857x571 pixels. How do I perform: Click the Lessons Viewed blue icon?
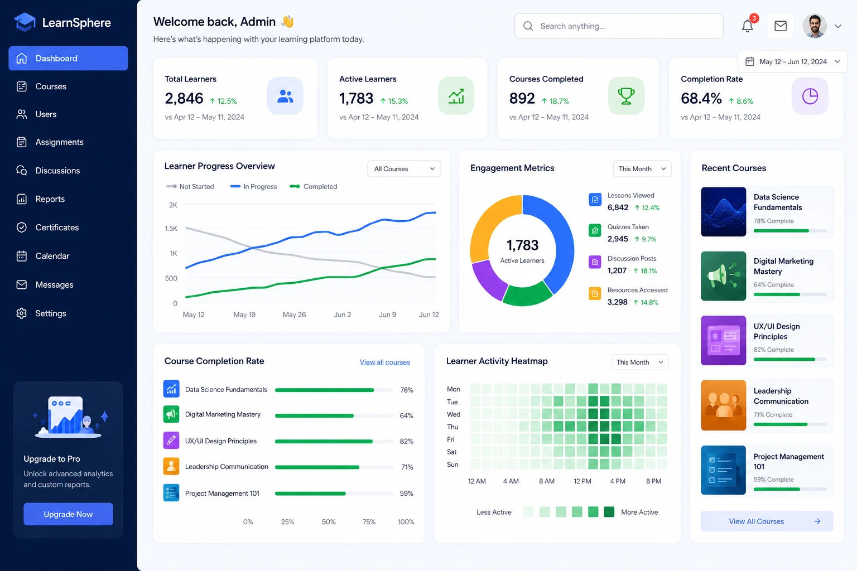[x=595, y=199]
